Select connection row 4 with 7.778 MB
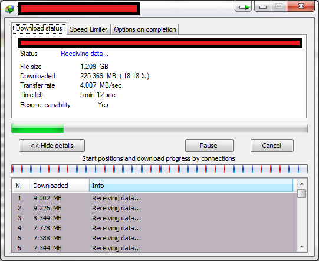 (x=154, y=228)
